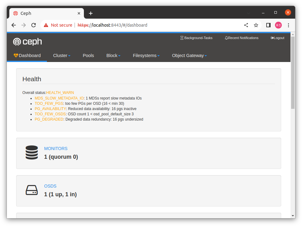Open Recent Notifications

click(x=241, y=38)
